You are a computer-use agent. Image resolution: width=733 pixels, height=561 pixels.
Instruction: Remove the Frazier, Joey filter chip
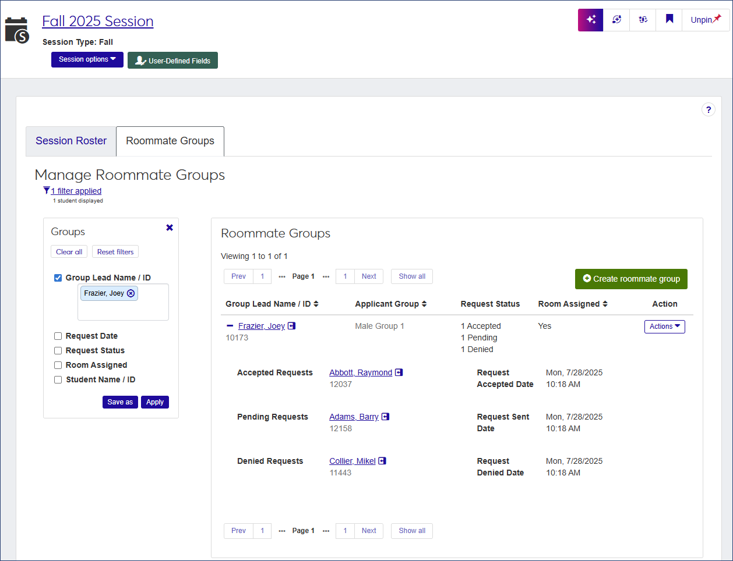click(131, 293)
